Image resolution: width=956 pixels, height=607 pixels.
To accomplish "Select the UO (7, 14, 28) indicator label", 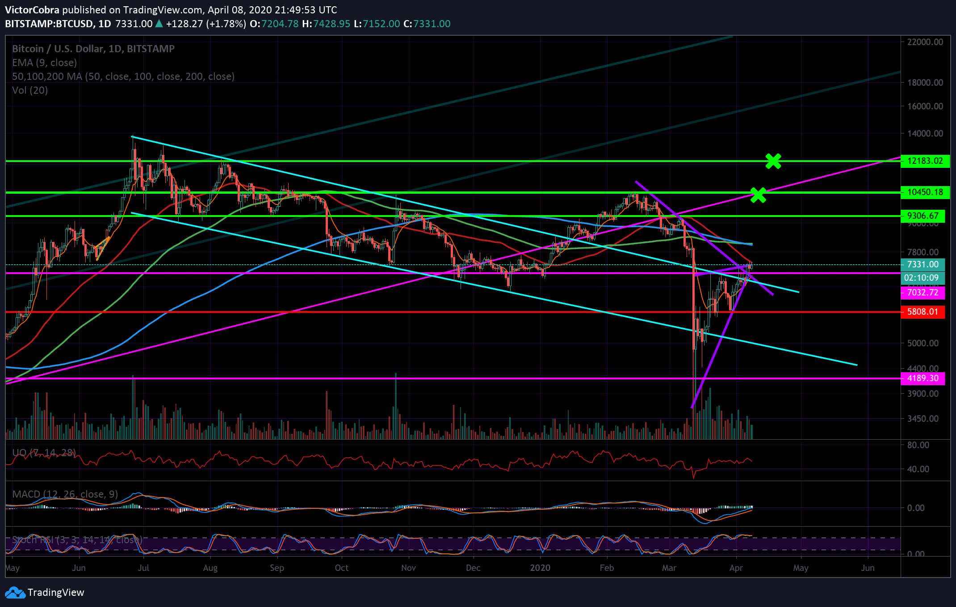I will point(44,453).
